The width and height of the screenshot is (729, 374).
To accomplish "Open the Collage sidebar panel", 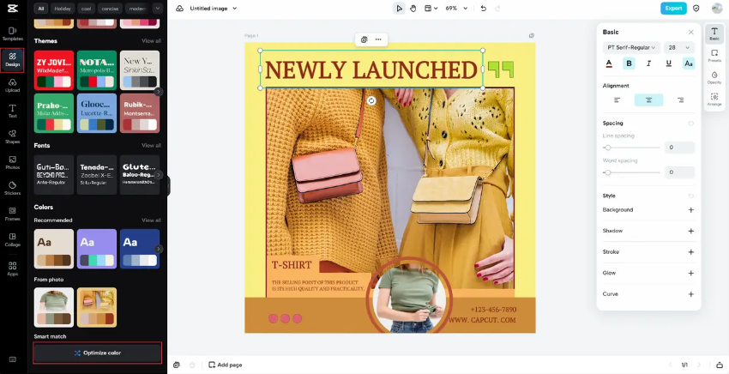I will [x=13, y=239].
